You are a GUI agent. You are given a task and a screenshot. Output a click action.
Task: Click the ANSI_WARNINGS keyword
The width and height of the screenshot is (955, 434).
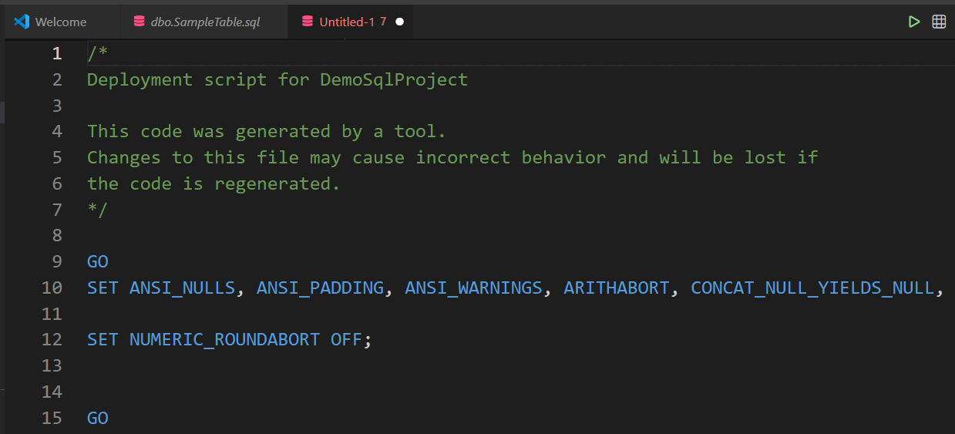473,288
